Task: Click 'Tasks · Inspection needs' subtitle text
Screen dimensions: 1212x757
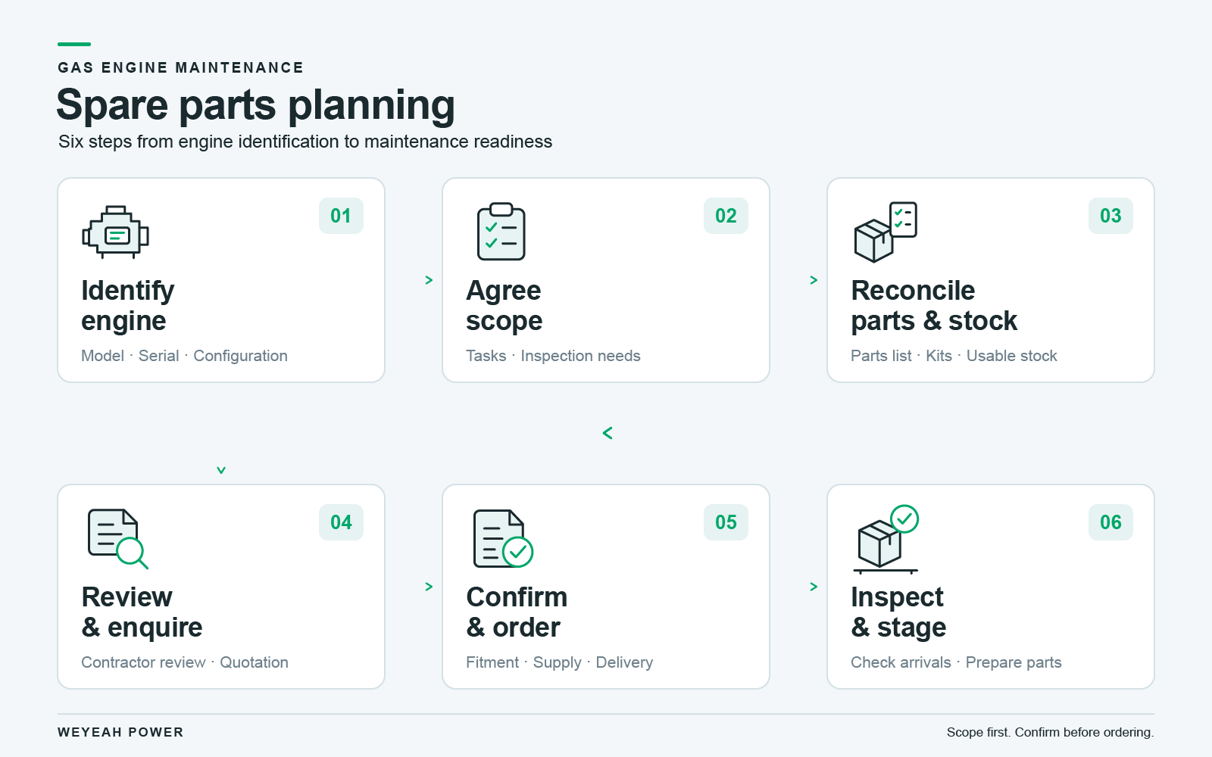Action: 553,356
